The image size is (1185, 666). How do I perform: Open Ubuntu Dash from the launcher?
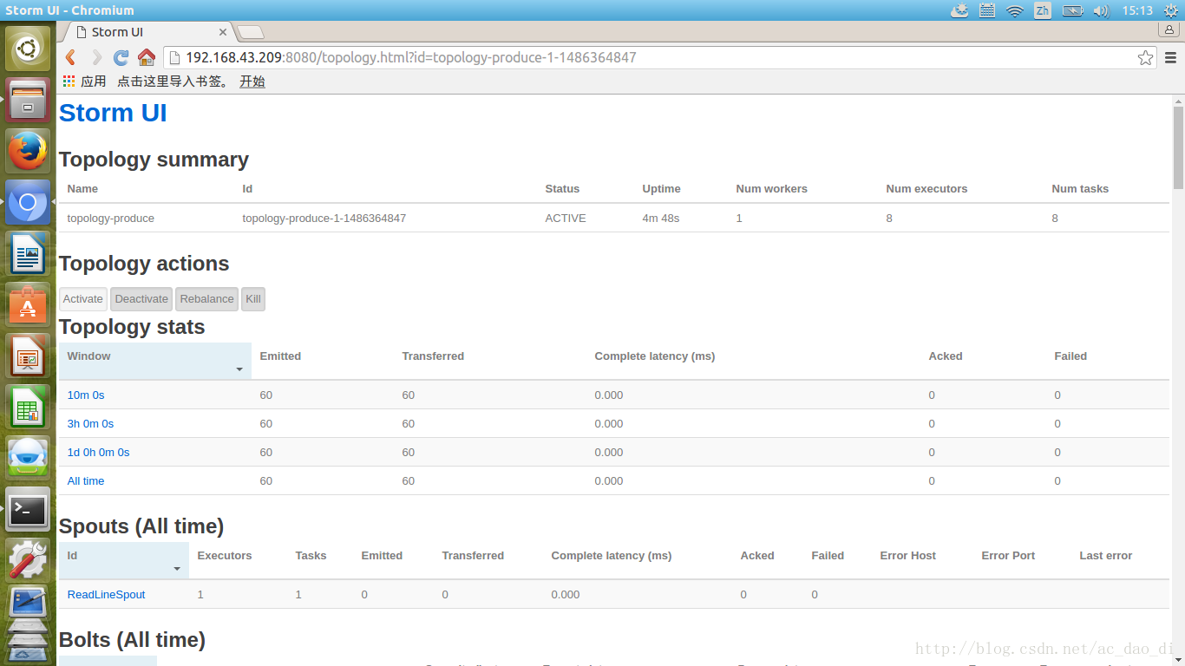coord(28,49)
